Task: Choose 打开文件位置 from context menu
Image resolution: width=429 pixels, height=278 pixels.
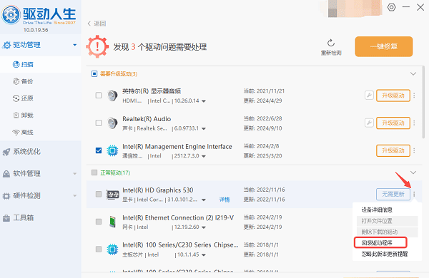Action: (x=387, y=221)
